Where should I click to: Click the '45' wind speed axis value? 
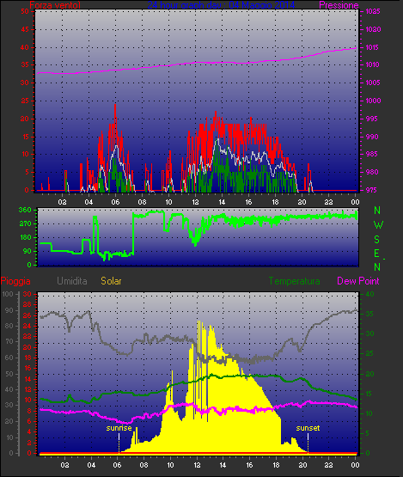[x=25, y=29]
